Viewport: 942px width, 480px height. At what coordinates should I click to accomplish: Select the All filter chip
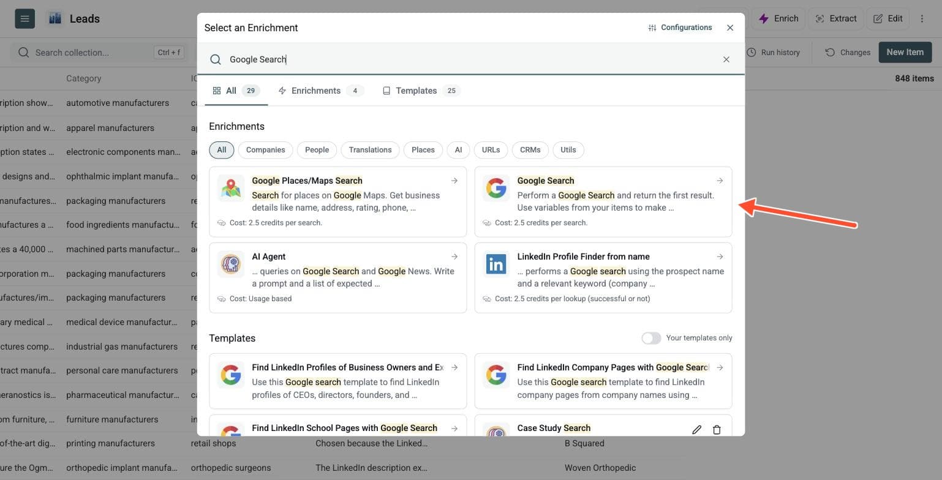pyautogui.click(x=222, y=150)
